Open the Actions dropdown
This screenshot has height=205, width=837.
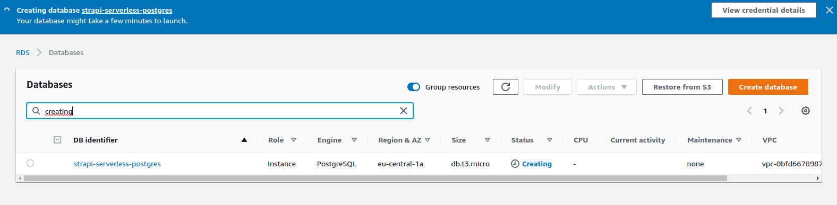(x=607, y=87)
